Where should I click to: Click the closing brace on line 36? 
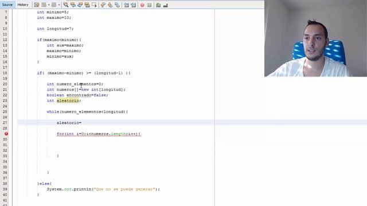48,173
